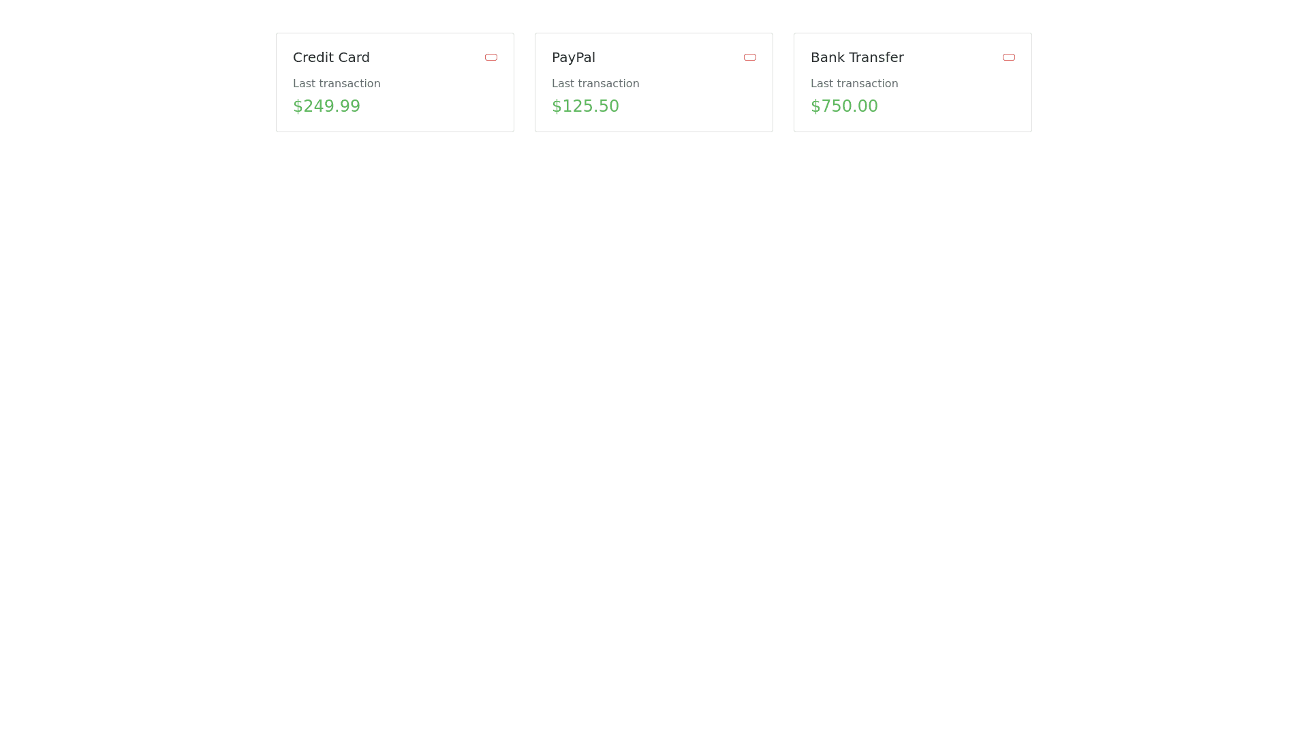Viewport: 1308px width, 736px height.
Task: Click blank margin right of Bank Transfer tile
Action: point(1172,82)
